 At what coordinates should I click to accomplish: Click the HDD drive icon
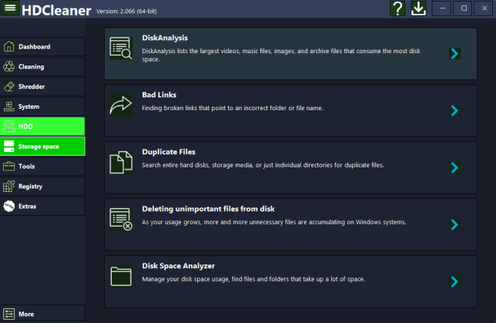tap(9, 126)
